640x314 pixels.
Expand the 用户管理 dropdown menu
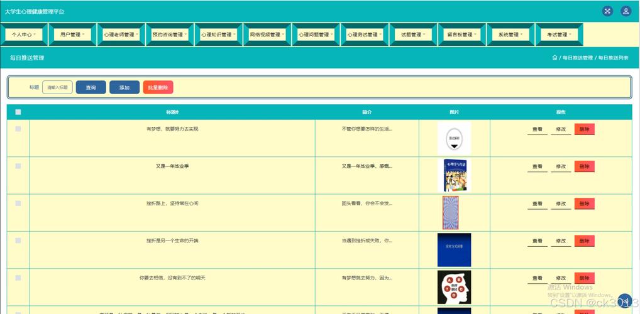coord(73,35)
